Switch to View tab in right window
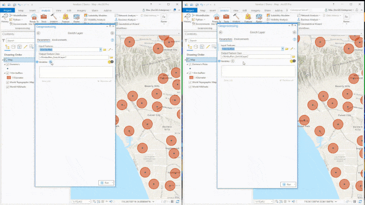This screenshot has width=365, height=205. (x=236, y=10)
